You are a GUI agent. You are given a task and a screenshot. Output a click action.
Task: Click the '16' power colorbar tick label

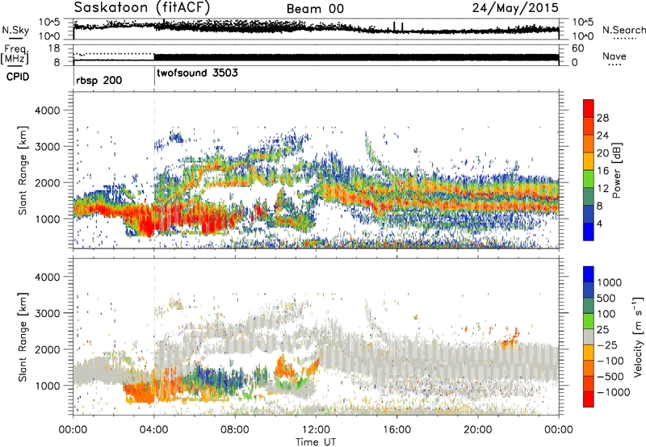[602, 171]
